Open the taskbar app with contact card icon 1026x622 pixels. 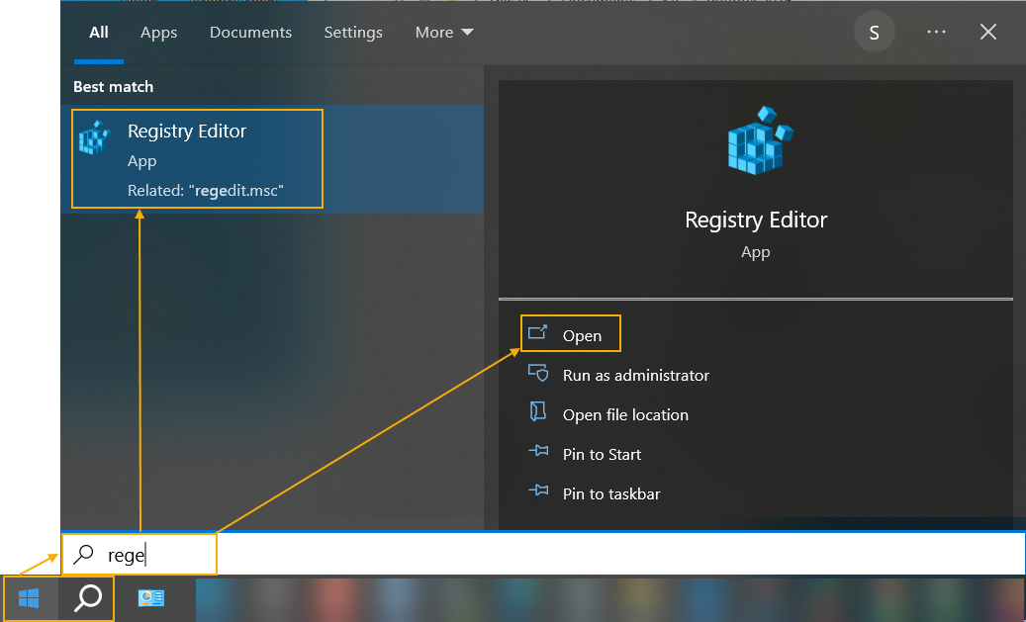click(151, 598)
